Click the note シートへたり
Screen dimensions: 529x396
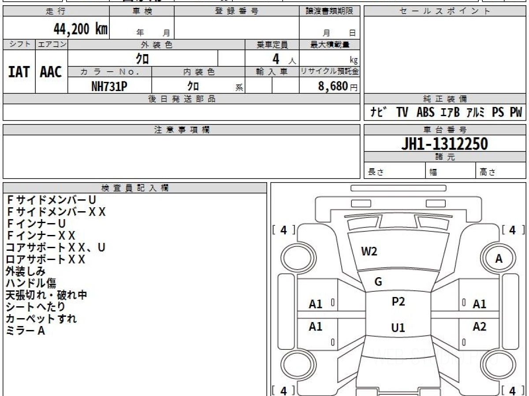[x=36, y=307]
